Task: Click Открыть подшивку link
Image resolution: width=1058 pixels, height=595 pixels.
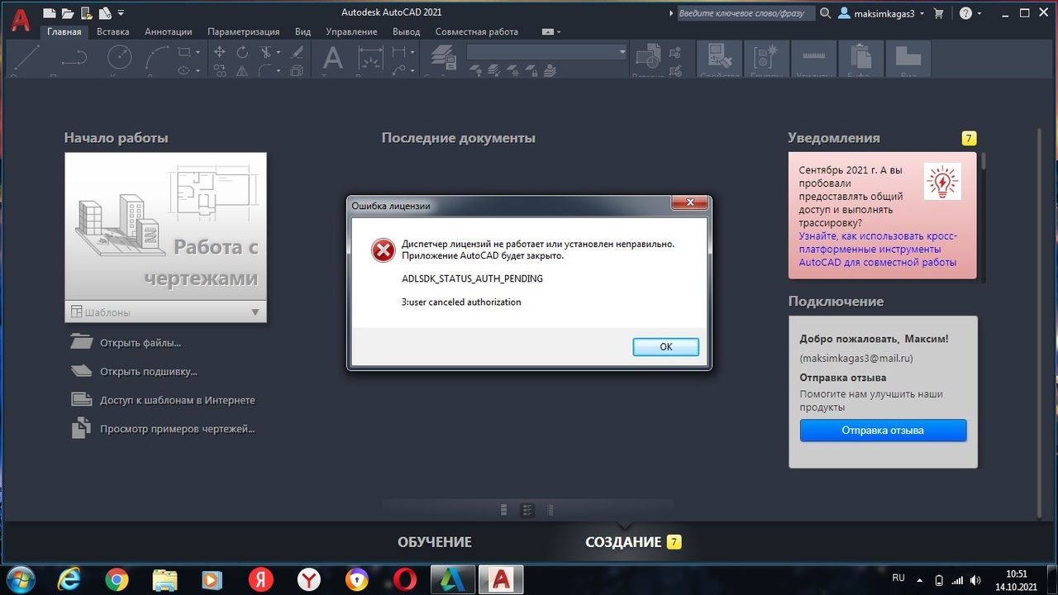Action: point(149,372)
